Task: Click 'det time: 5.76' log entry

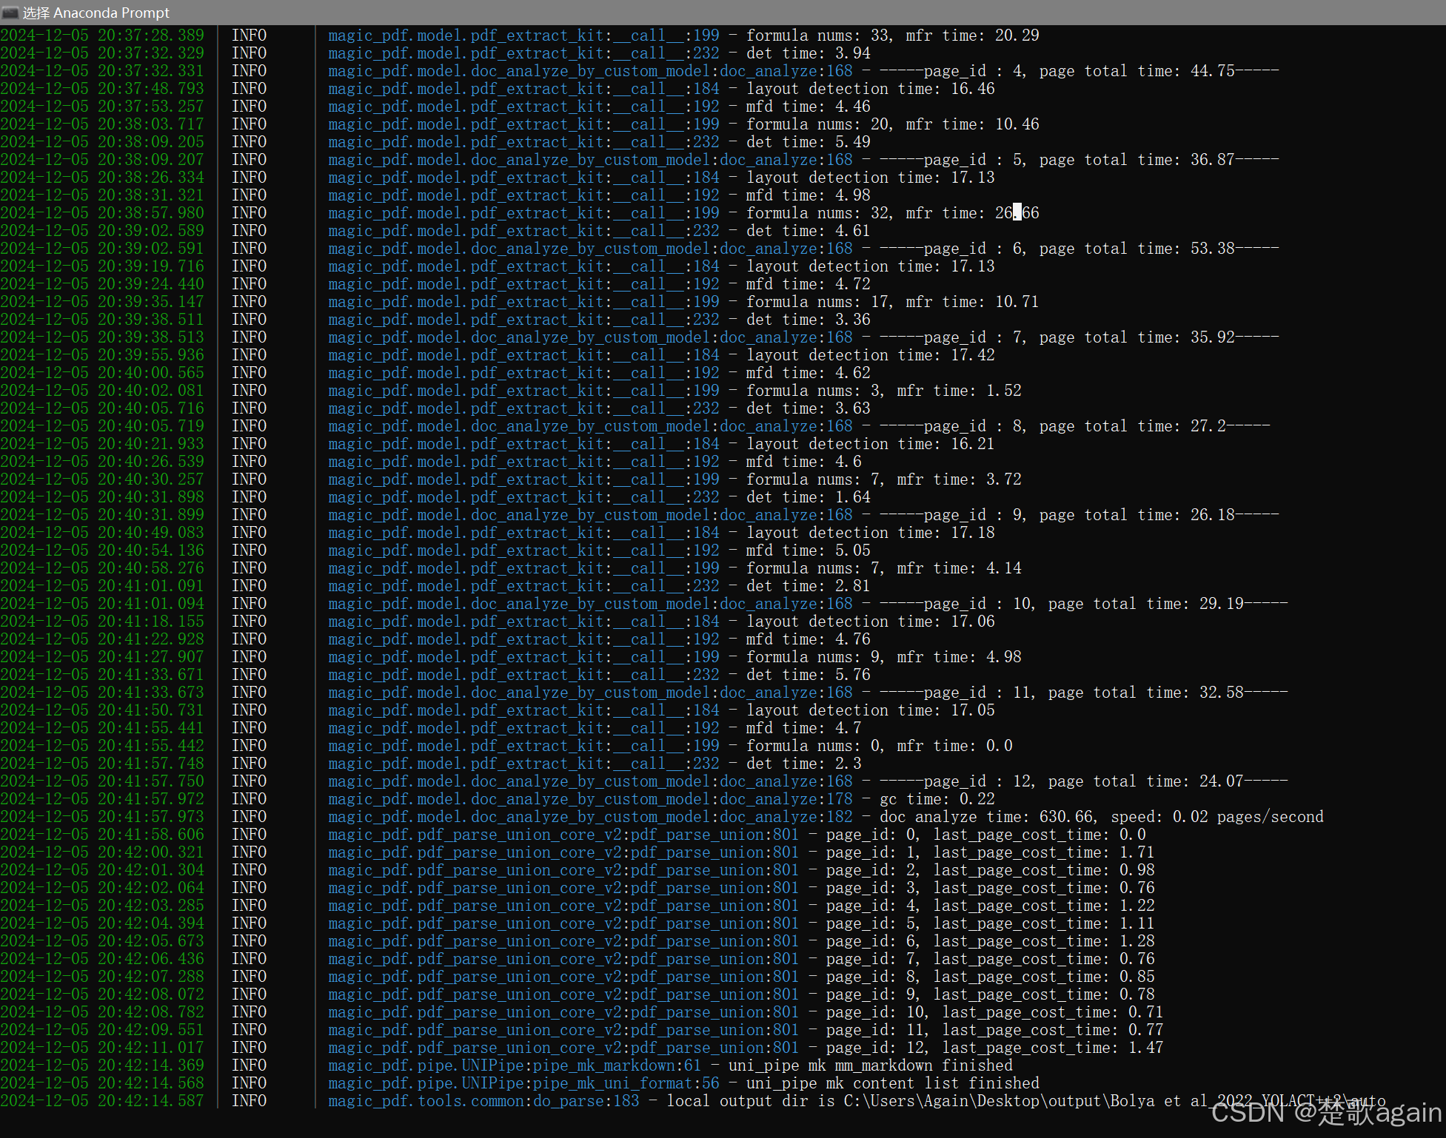Action: [x=809, y=675]
